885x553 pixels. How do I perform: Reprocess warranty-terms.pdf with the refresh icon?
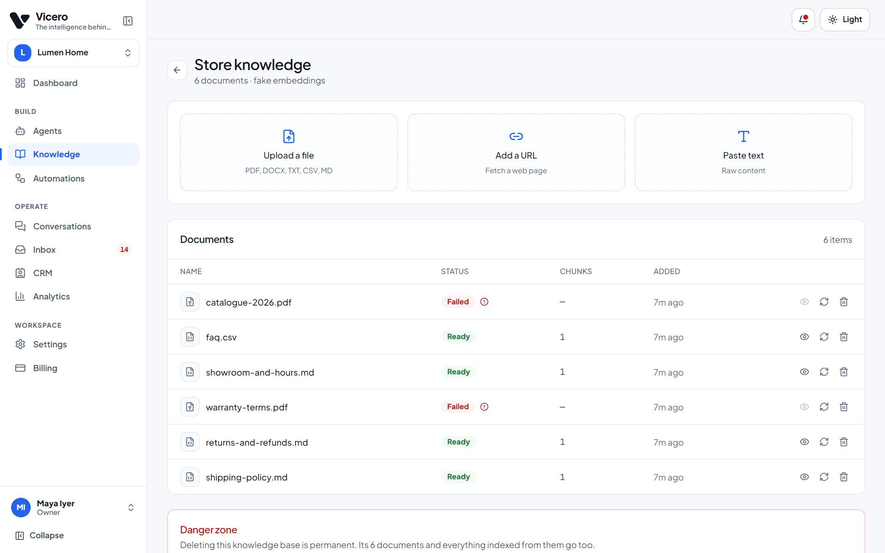[824, 407]
